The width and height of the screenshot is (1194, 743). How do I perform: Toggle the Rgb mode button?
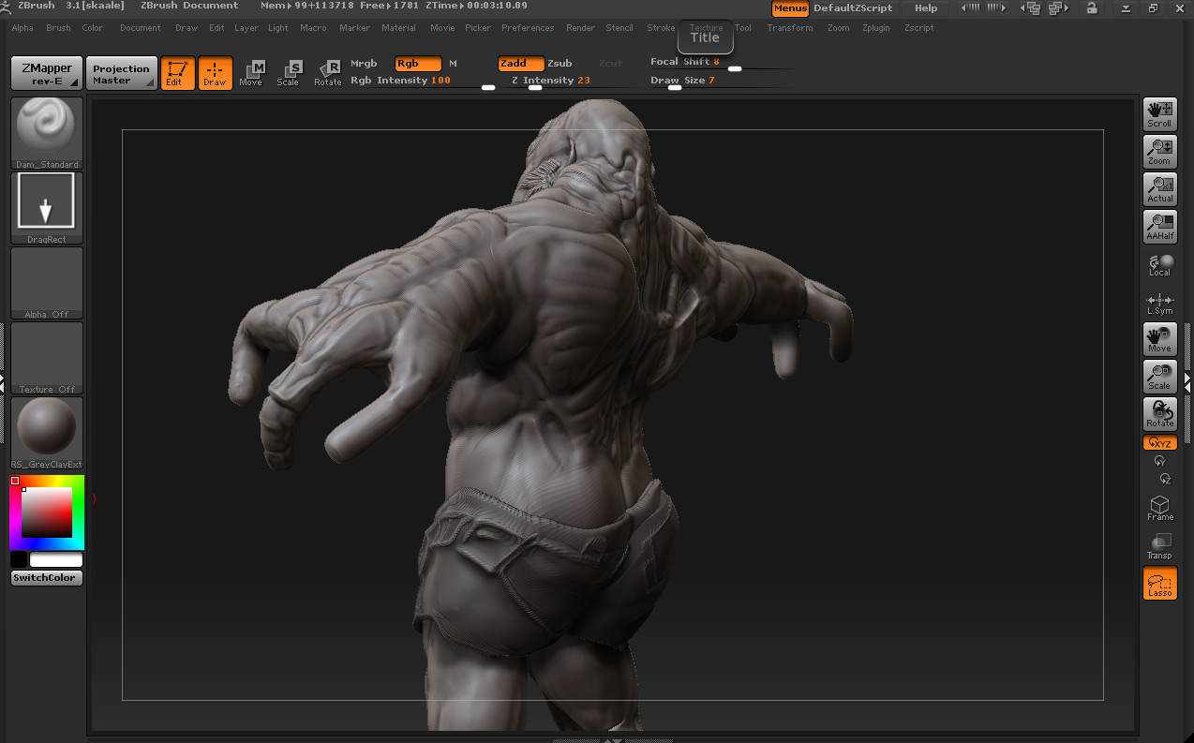(x=418, y=64)
